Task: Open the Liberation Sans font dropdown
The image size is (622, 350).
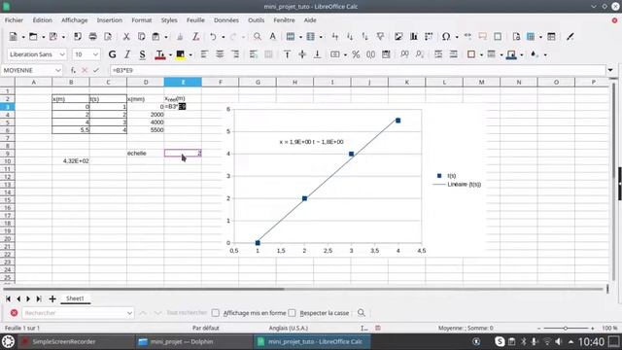Action: 62,54
